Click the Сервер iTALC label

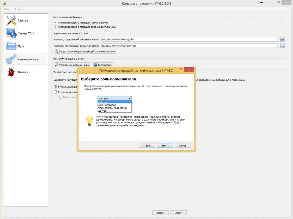pyautogui.click(x=26, y=33)
